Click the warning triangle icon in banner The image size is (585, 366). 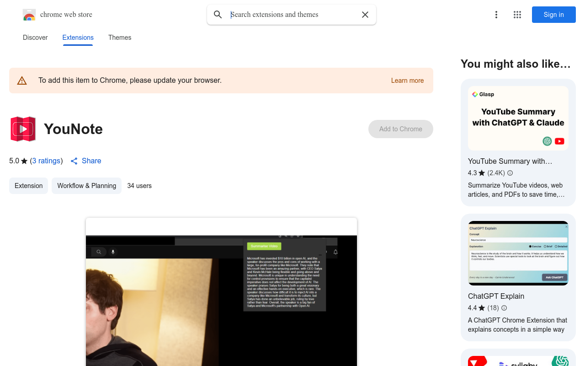click(x=22, y=81)
